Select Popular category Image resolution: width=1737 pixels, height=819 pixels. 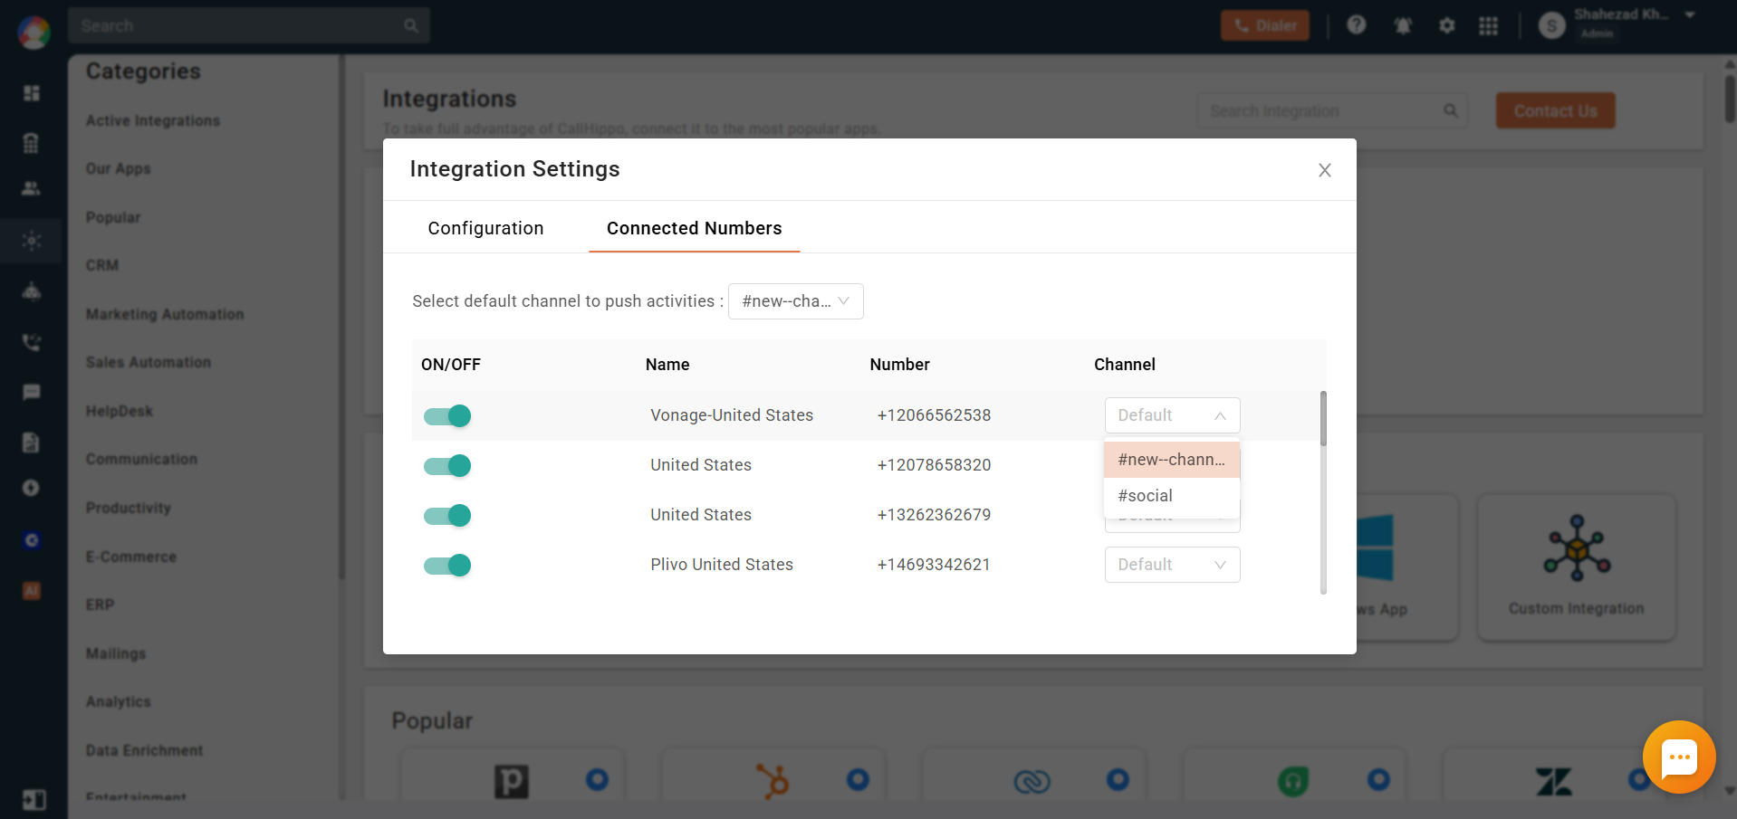tap(113, 217)
